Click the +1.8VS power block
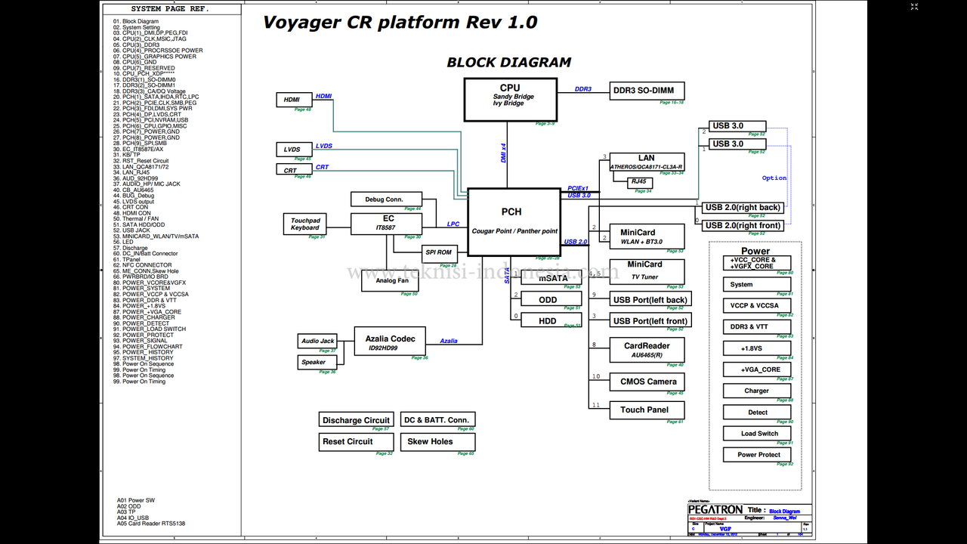 click(x=757, y=348)
